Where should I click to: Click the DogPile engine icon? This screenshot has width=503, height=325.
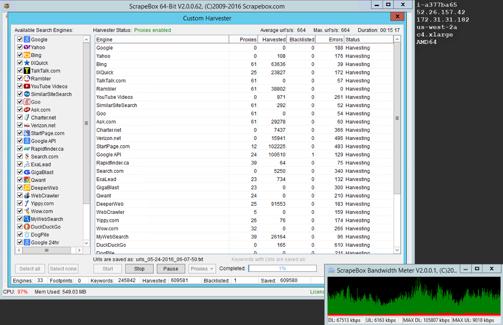(27, 235)
